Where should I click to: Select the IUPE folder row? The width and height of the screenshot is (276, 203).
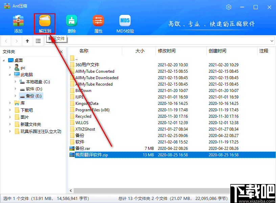pyautogui.click(x=172, y=97)
